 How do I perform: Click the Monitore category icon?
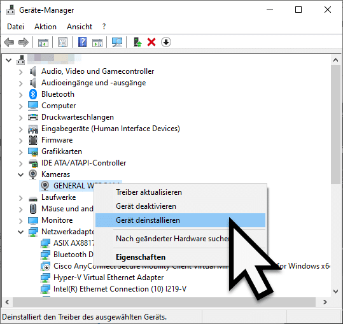click(33, 220)
